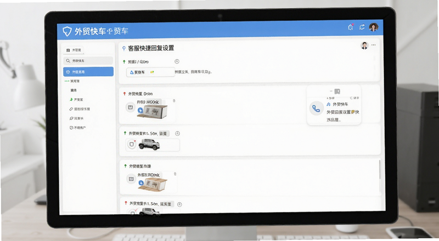Click the red arrow on the Dobo card
The width and height of the screenshot is (439, 241).
pos(125,94)
